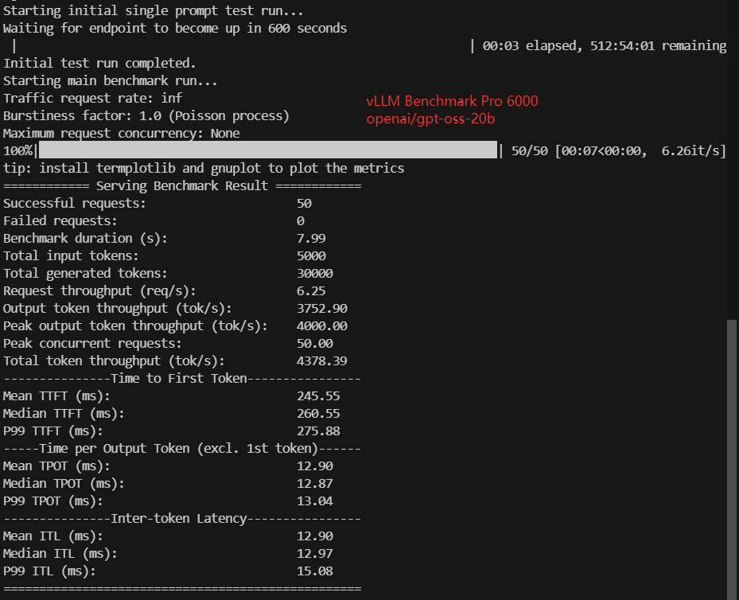Click Median TTFT value 260.55
This screenshot has height=600, width=739.
tap(318, 413)
